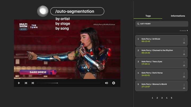Viewport: 191px width, 107px height.
Task: Mute the video volume
Action: pyautogui.click(x=106, y=83)
